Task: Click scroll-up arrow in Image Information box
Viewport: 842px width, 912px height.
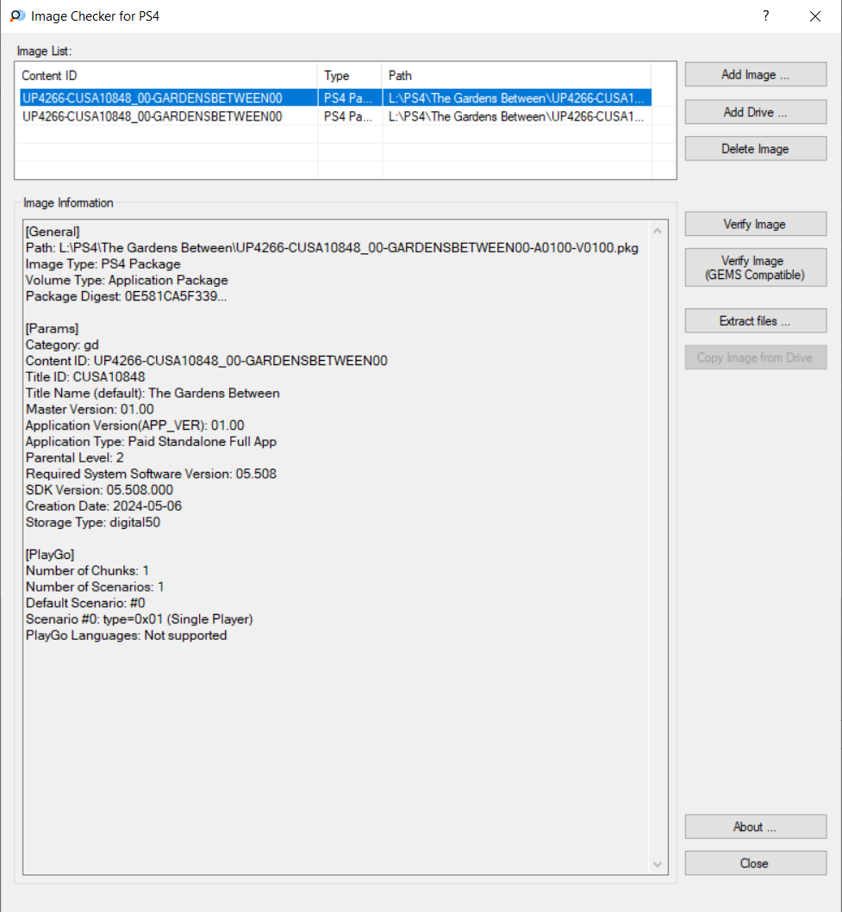Action: 658,231
